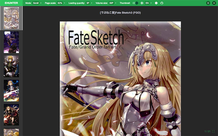Click the main Fate Sketch cover page image

point(120,79)
